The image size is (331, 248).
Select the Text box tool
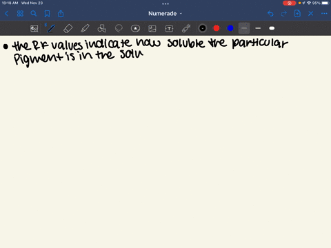pos(169,28)
